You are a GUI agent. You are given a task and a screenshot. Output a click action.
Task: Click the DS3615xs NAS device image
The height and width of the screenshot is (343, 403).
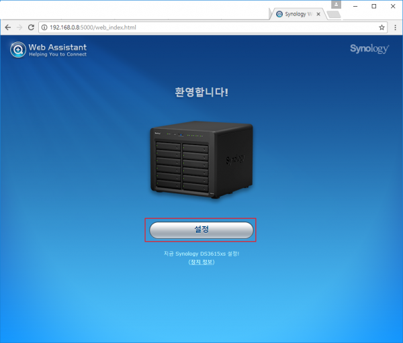point(201,162)
